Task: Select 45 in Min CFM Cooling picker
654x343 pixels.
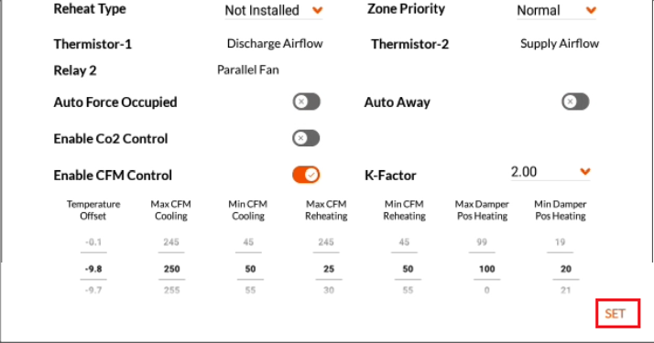Action: [x=248, y=242]
